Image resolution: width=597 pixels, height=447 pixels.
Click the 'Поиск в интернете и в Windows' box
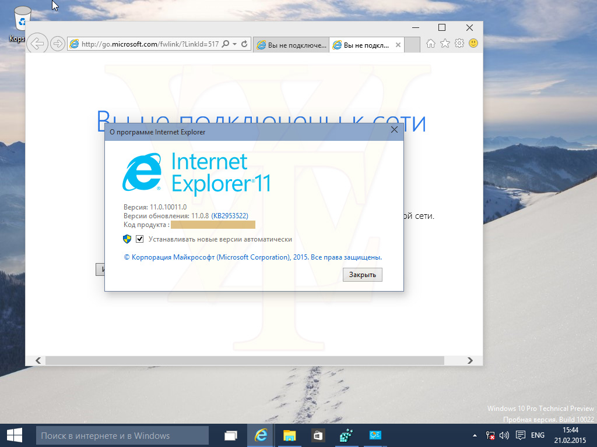coord(122,435)
